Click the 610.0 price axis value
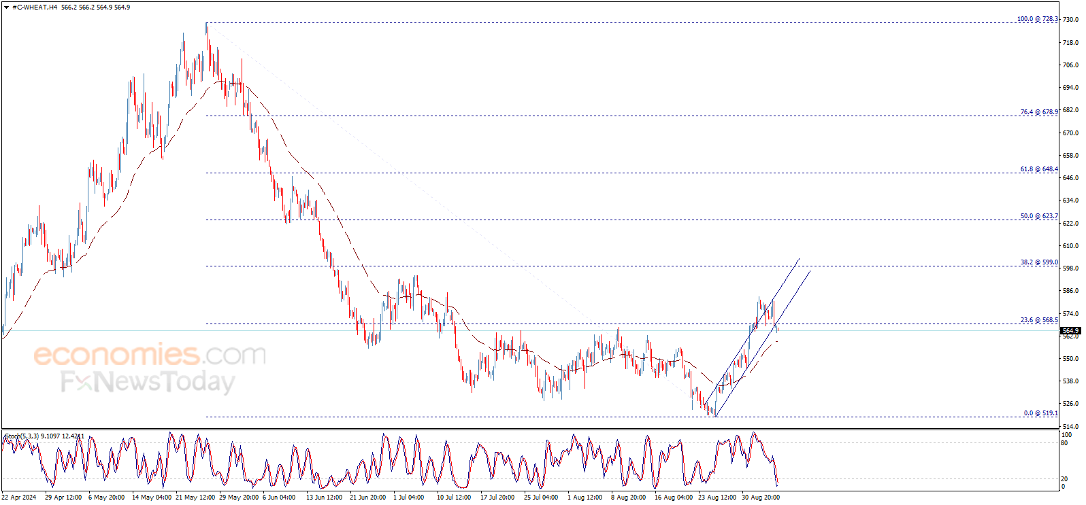 click(x=1070, y=246)
